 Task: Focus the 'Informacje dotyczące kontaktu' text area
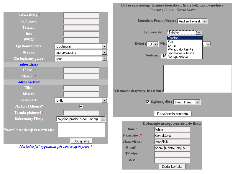[x=197, y=79]
